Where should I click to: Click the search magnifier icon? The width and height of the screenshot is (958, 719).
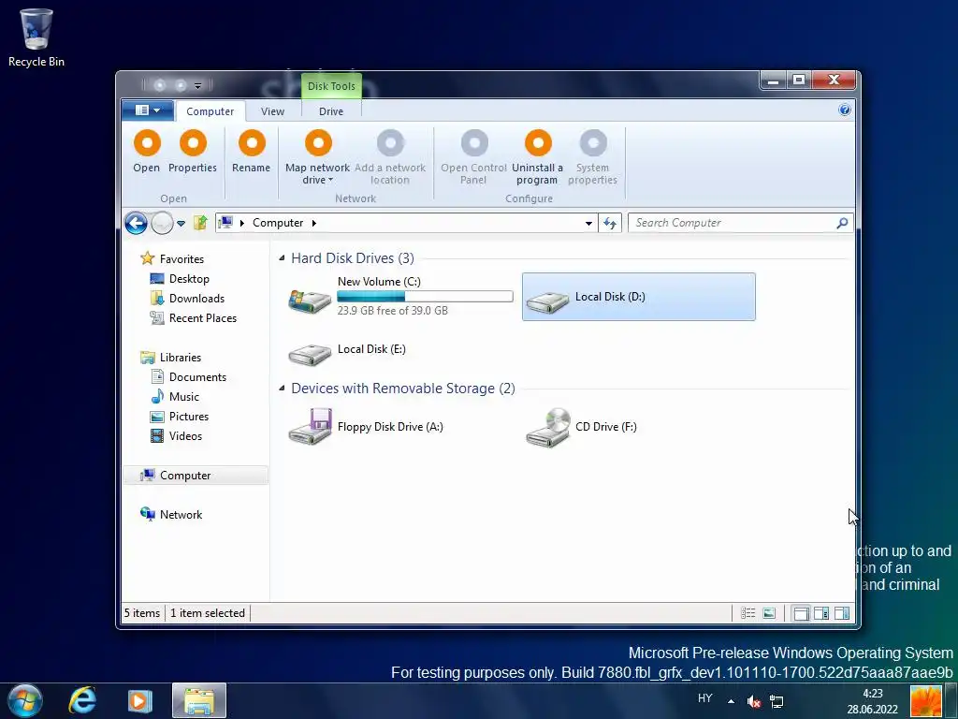[842, 223]
